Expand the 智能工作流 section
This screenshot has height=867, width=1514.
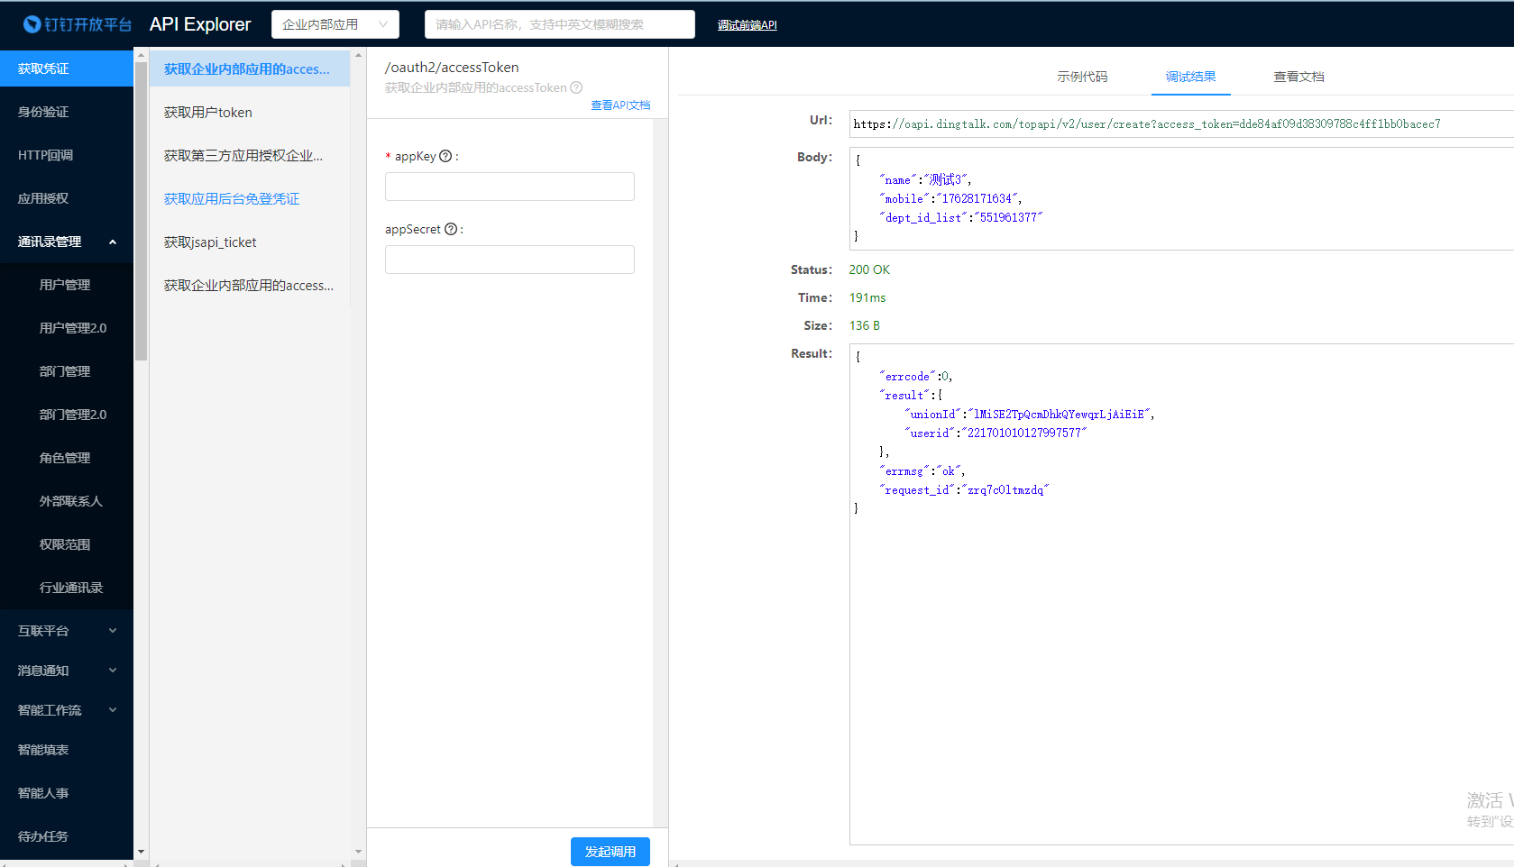[x=67, y=710]
